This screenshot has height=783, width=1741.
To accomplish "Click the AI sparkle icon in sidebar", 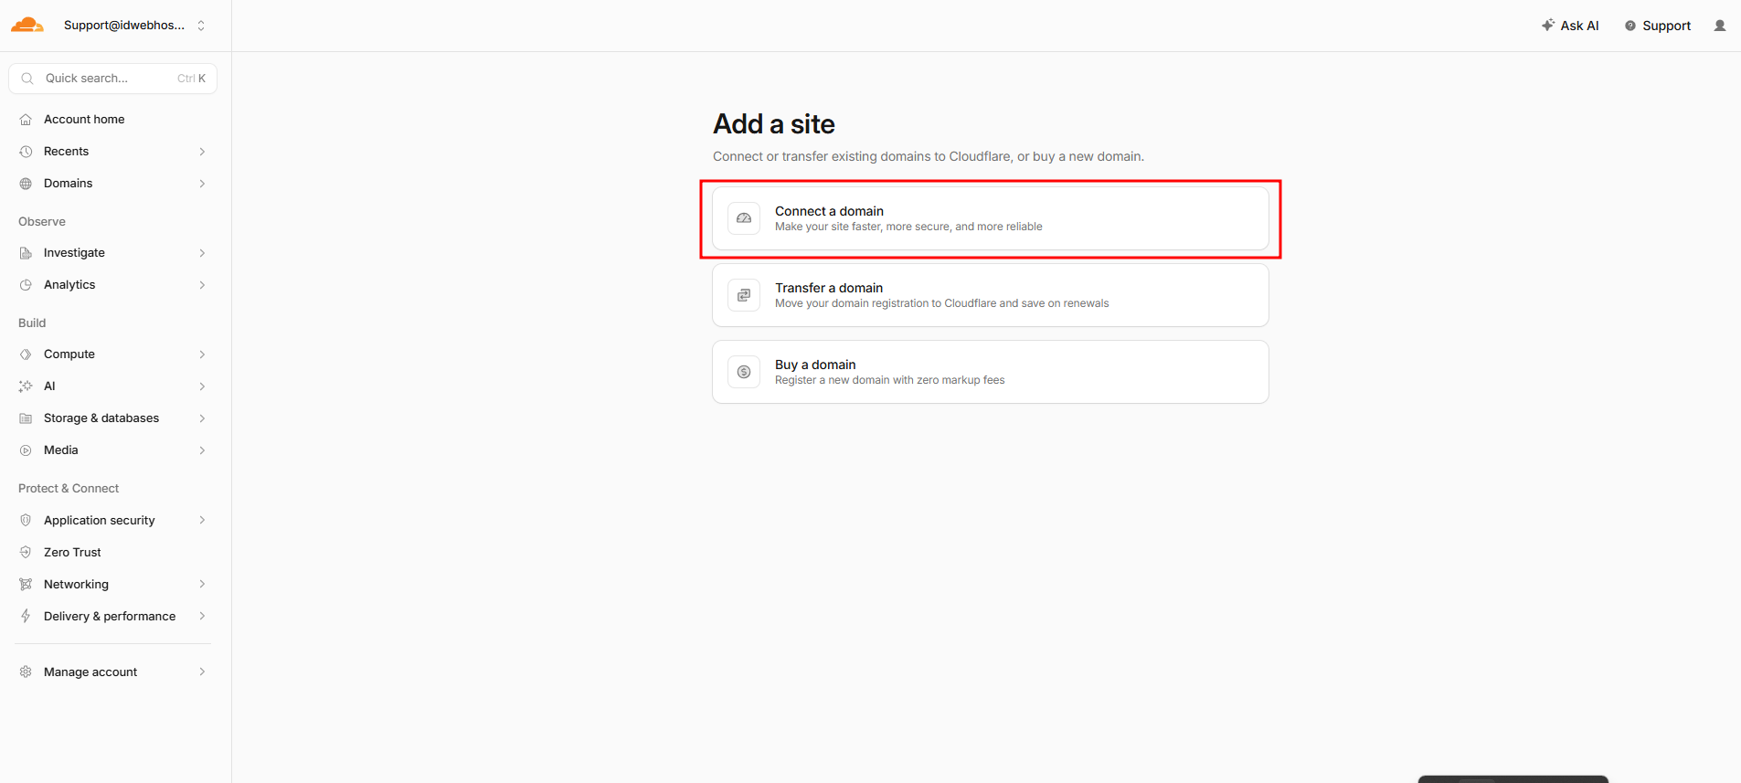I will click(26, 386).
